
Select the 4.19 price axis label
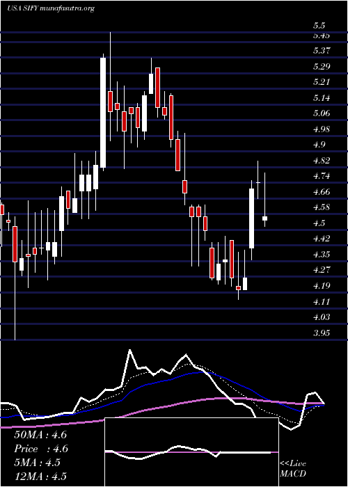click(322, 286)
